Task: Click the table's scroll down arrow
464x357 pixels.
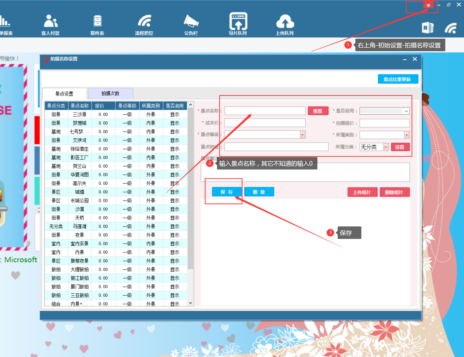Action: (x=191, y=303)
